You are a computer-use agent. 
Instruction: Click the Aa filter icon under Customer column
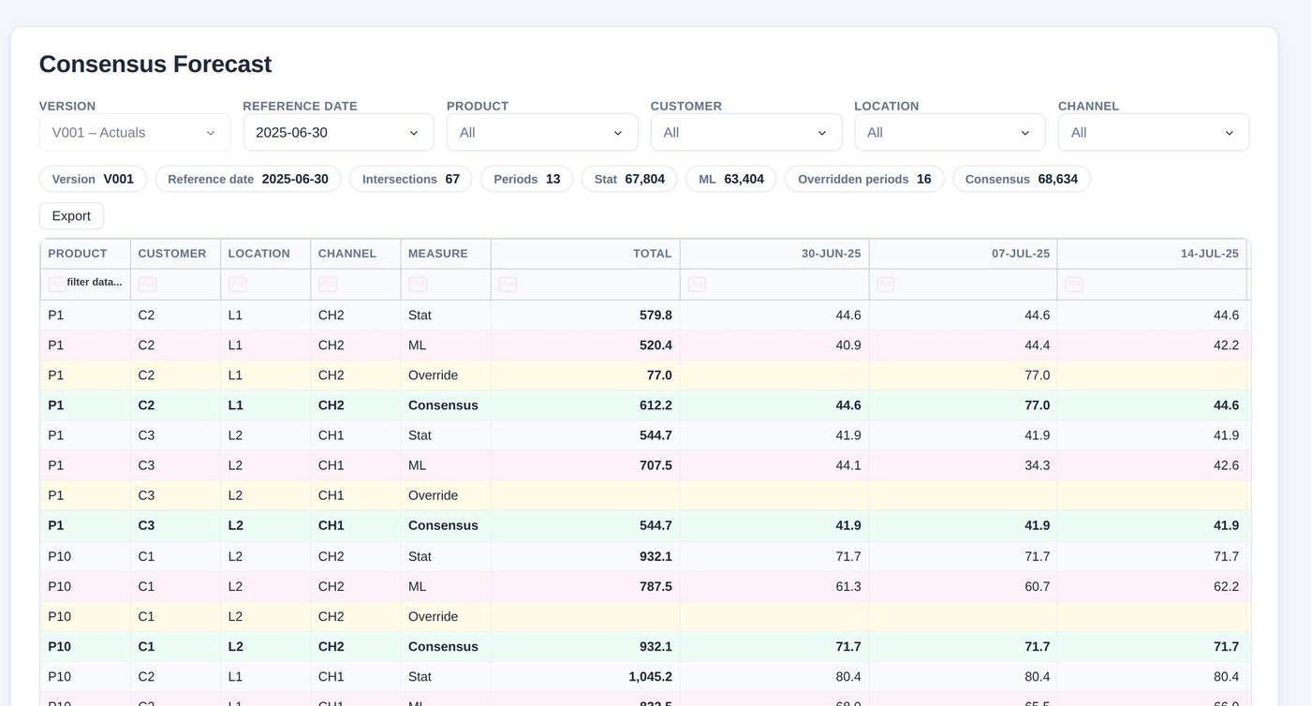(147, 284)
